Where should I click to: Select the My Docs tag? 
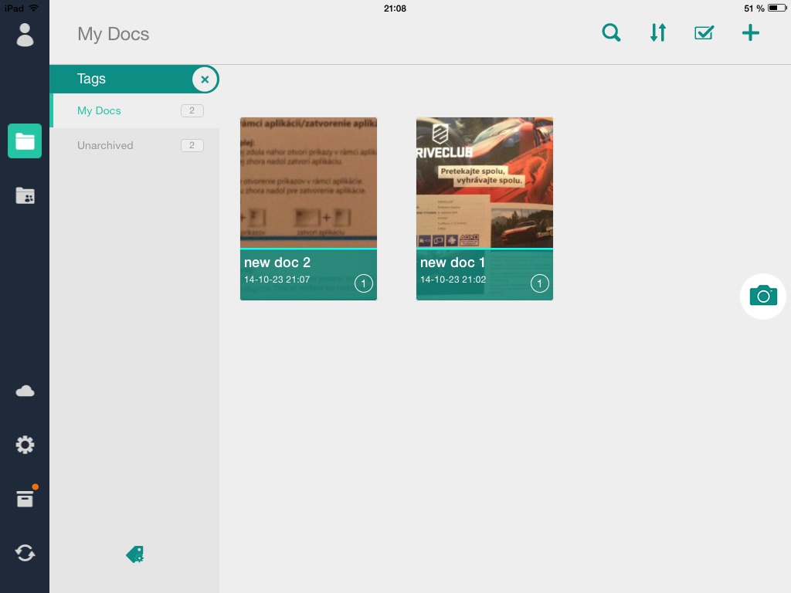(x=99, y=110)
